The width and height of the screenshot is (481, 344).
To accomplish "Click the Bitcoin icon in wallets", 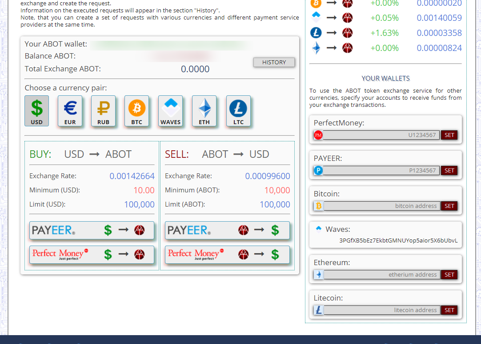I will pyautogui.click(x=319, y=206).
